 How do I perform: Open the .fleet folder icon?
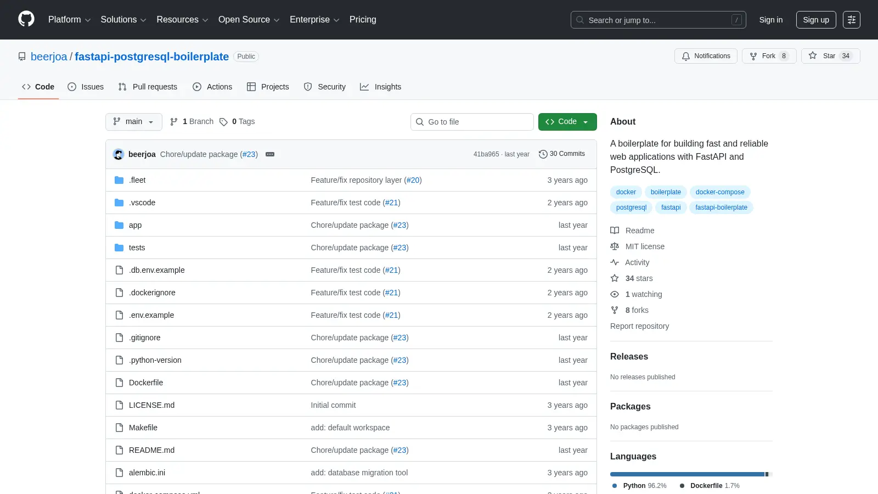pyautogui.click(x=119, y=180)
